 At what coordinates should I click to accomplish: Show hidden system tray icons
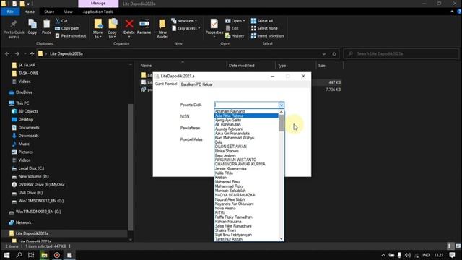(383, 255)
